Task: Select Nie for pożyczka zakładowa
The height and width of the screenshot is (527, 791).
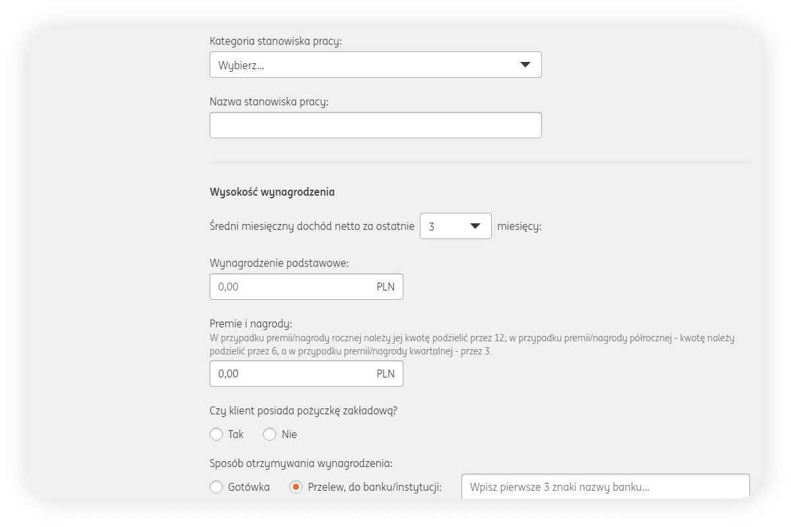Action: [270, 434]
